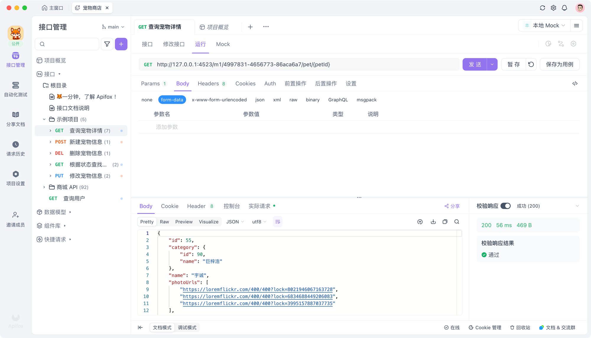Screen dimensions: 591x338
Task: Select the json body type option
Action: 260,100
